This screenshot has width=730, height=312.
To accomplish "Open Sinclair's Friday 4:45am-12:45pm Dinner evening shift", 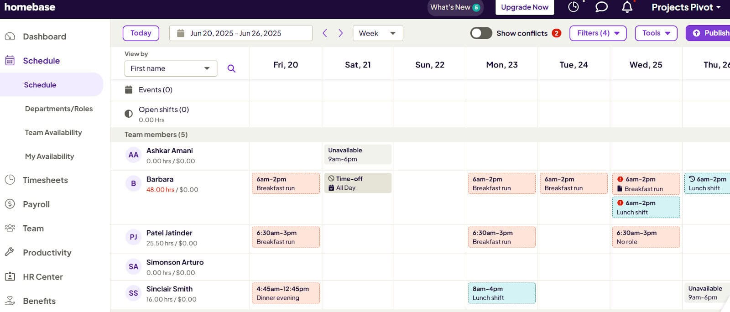I will (x=286, y=293).
